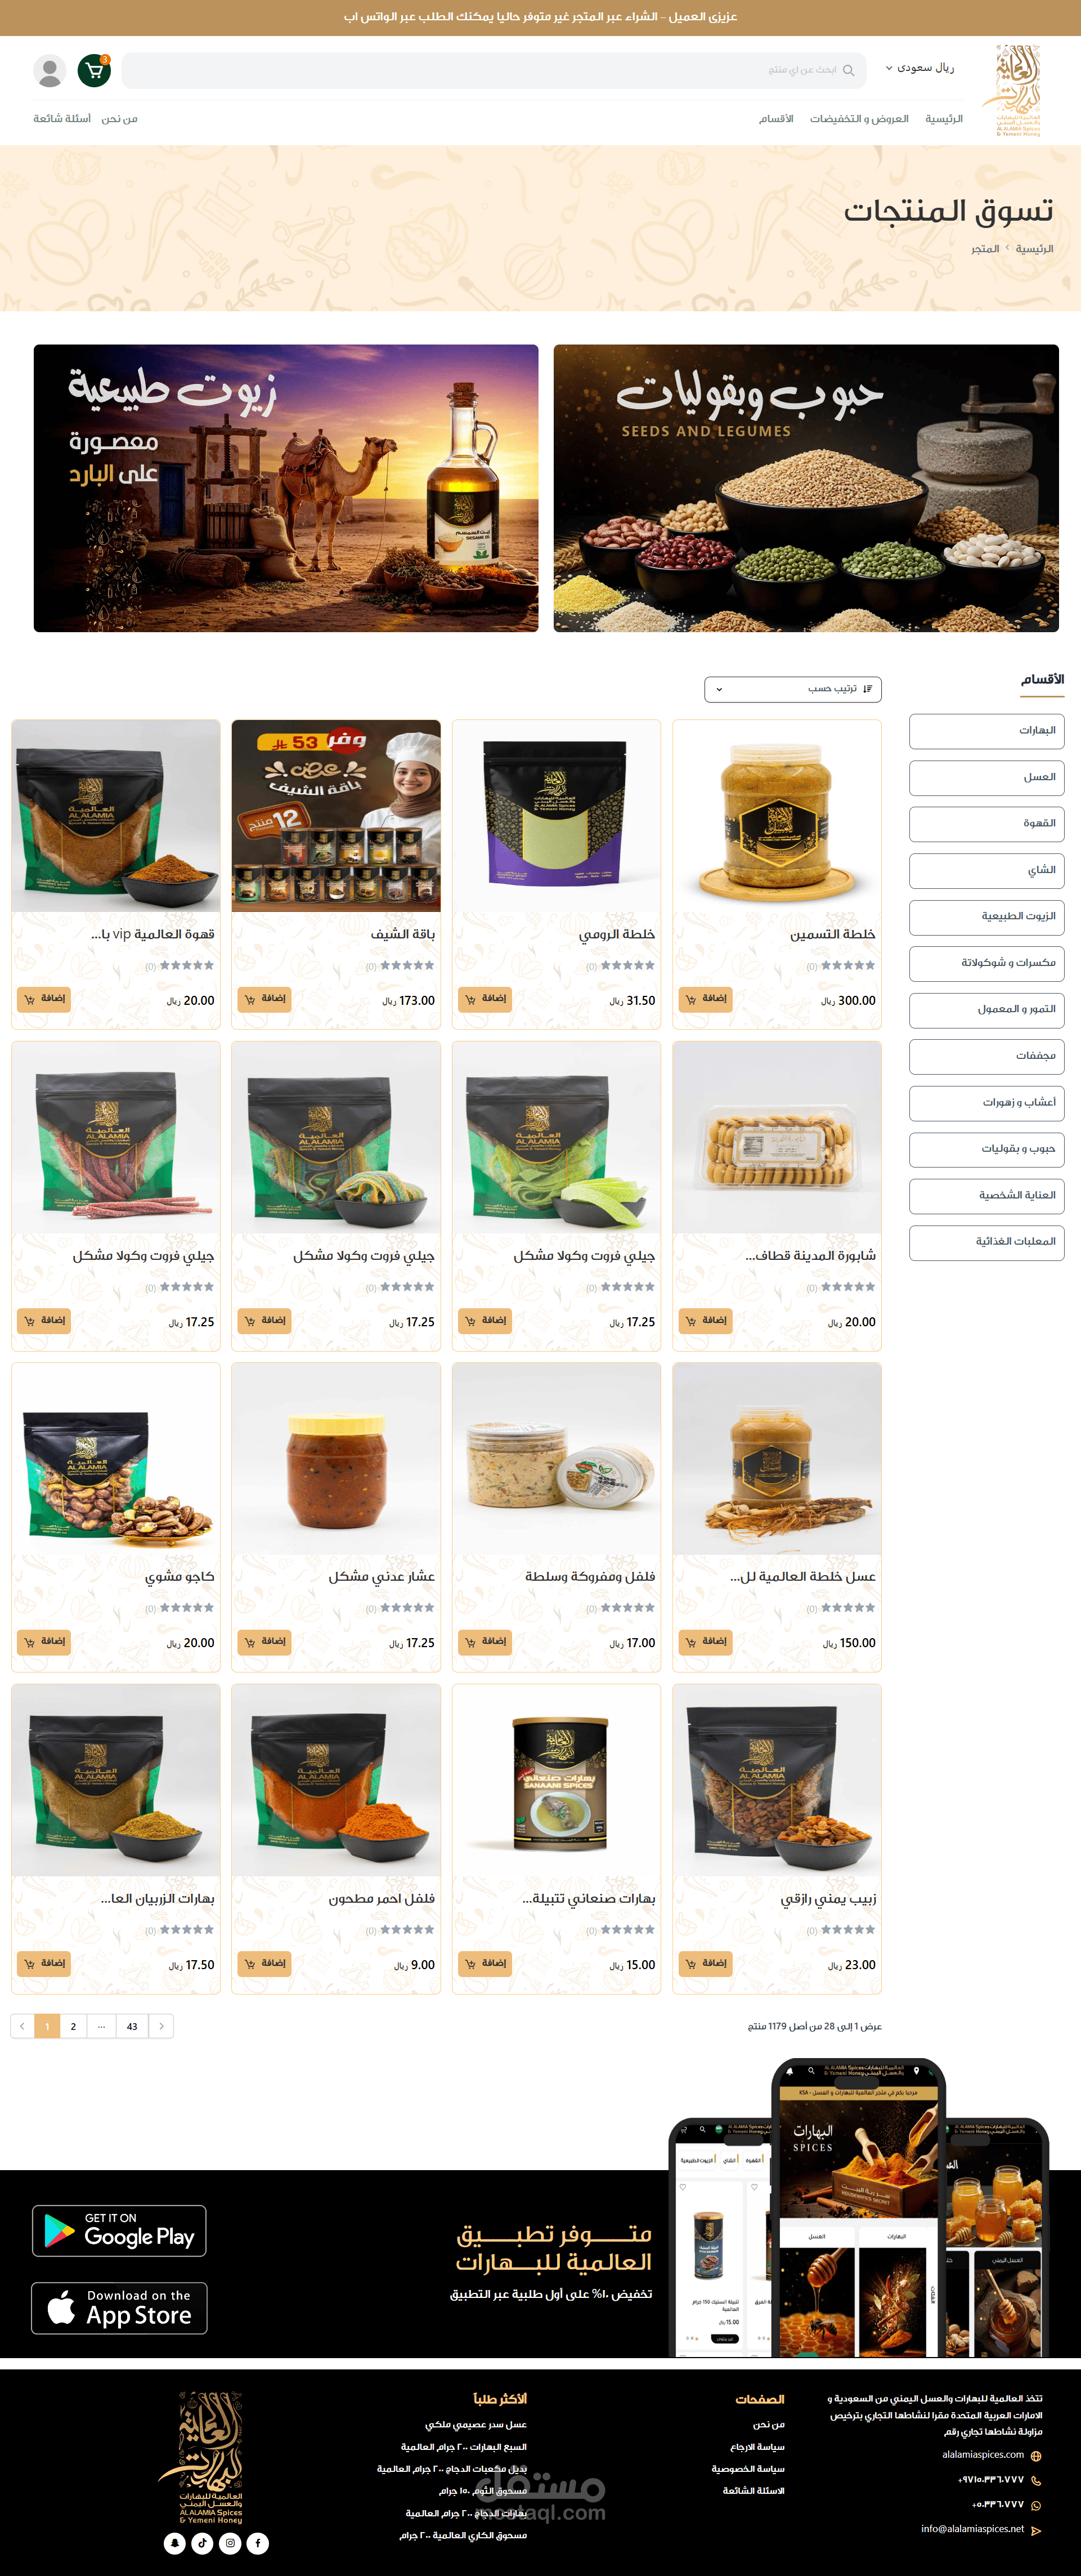
Task: Add خلطة التسمين to cart
Action: (705, 999)
